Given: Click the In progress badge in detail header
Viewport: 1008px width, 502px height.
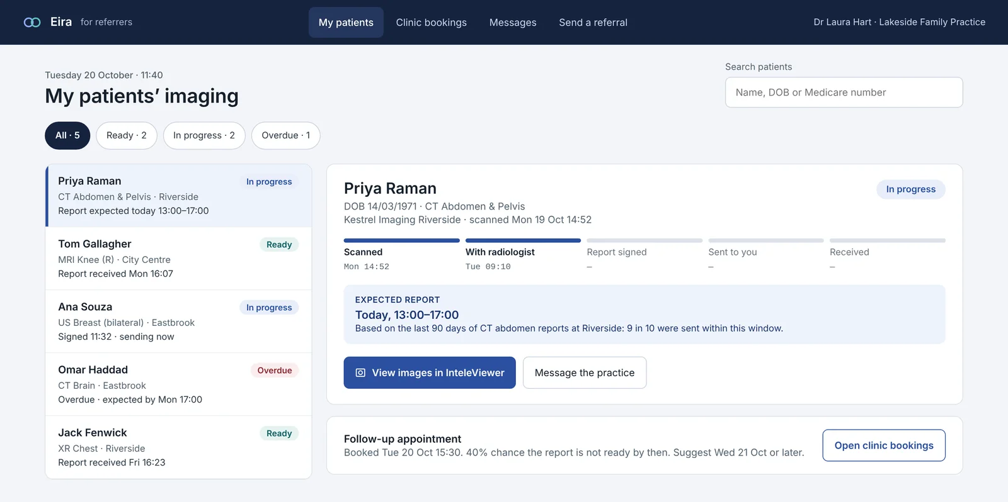Looking at the screenshot, I should pyautogui.click(x=911, y=189).
